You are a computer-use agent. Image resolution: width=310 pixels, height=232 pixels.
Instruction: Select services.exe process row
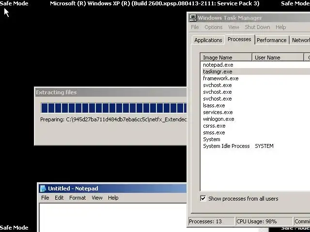coord(256,112)
